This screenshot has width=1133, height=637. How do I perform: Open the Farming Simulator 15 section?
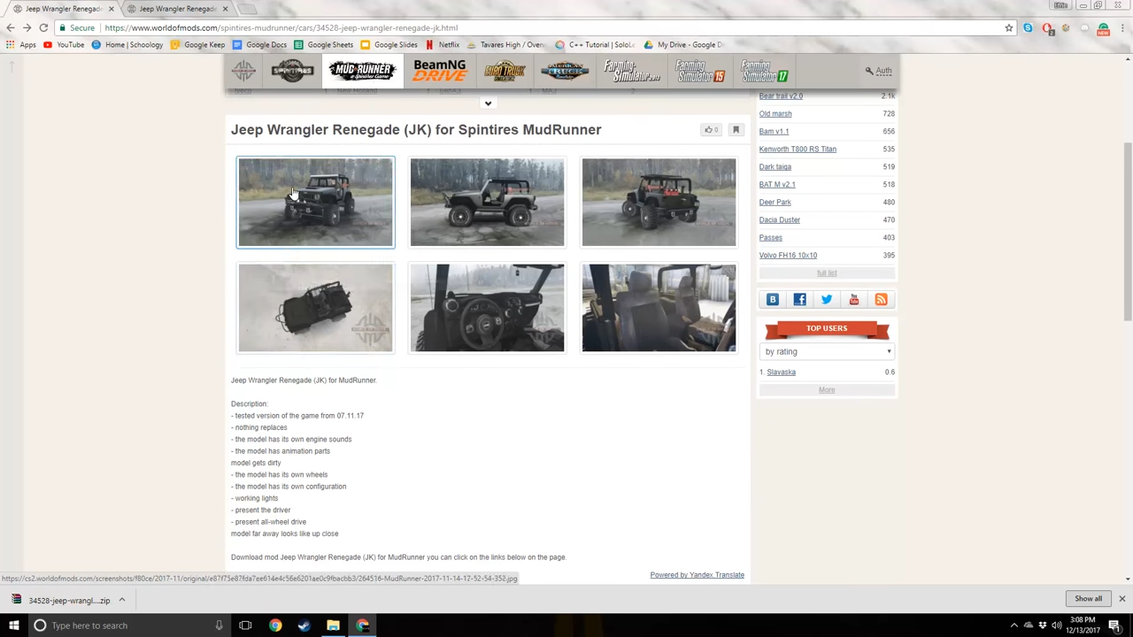(x=700, y=71)
